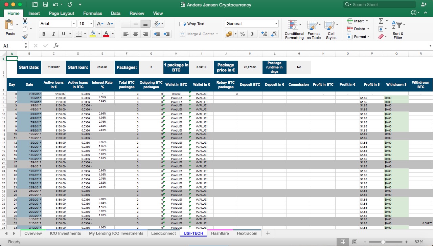Apply Comma Style number format
The width and height of the screenshot is (433, 246).
pyautogui.click(x=252, y=34)
